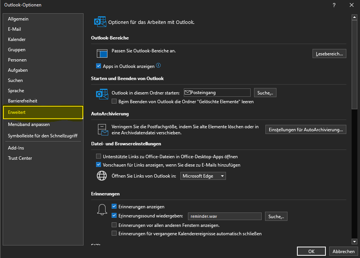Image resolution: width=360 pixels, height=258 pixels.
Task: Click the info icon beside Apps in Outlook
Action: click(158, 66)
